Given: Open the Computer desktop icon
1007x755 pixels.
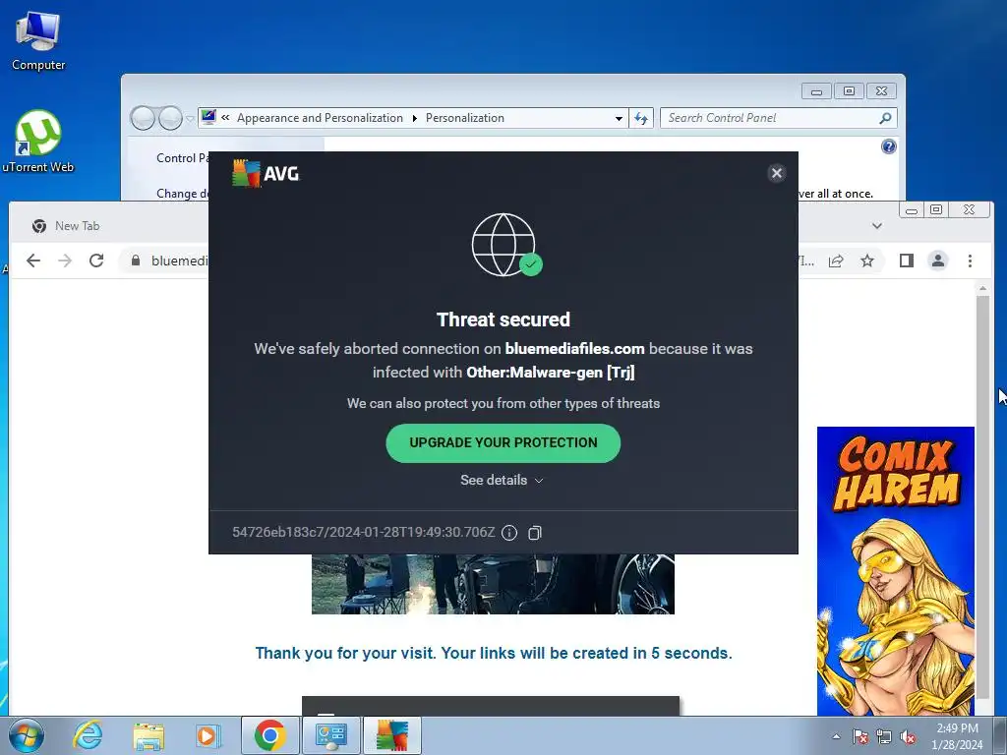Looking at the screenshot, I should click(38, 41).
